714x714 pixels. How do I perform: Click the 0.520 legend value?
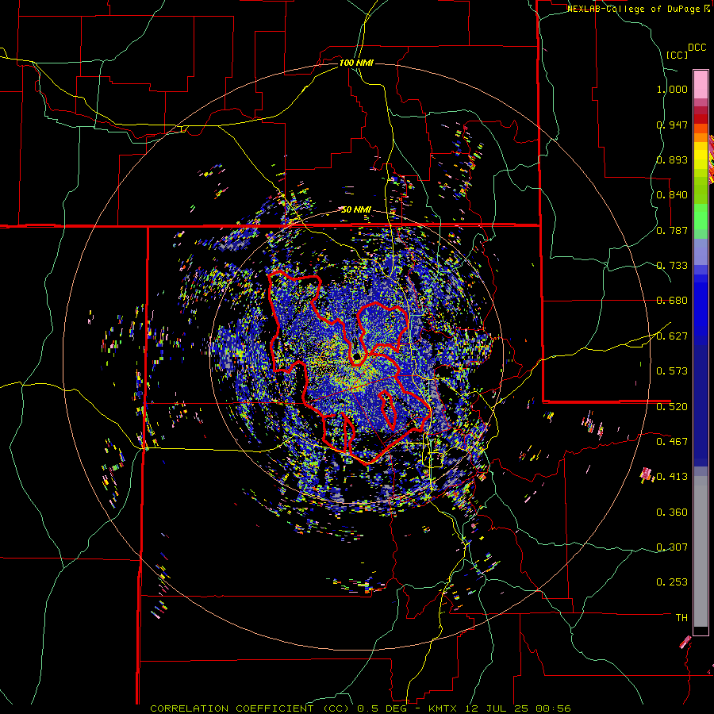click(672, 407)
